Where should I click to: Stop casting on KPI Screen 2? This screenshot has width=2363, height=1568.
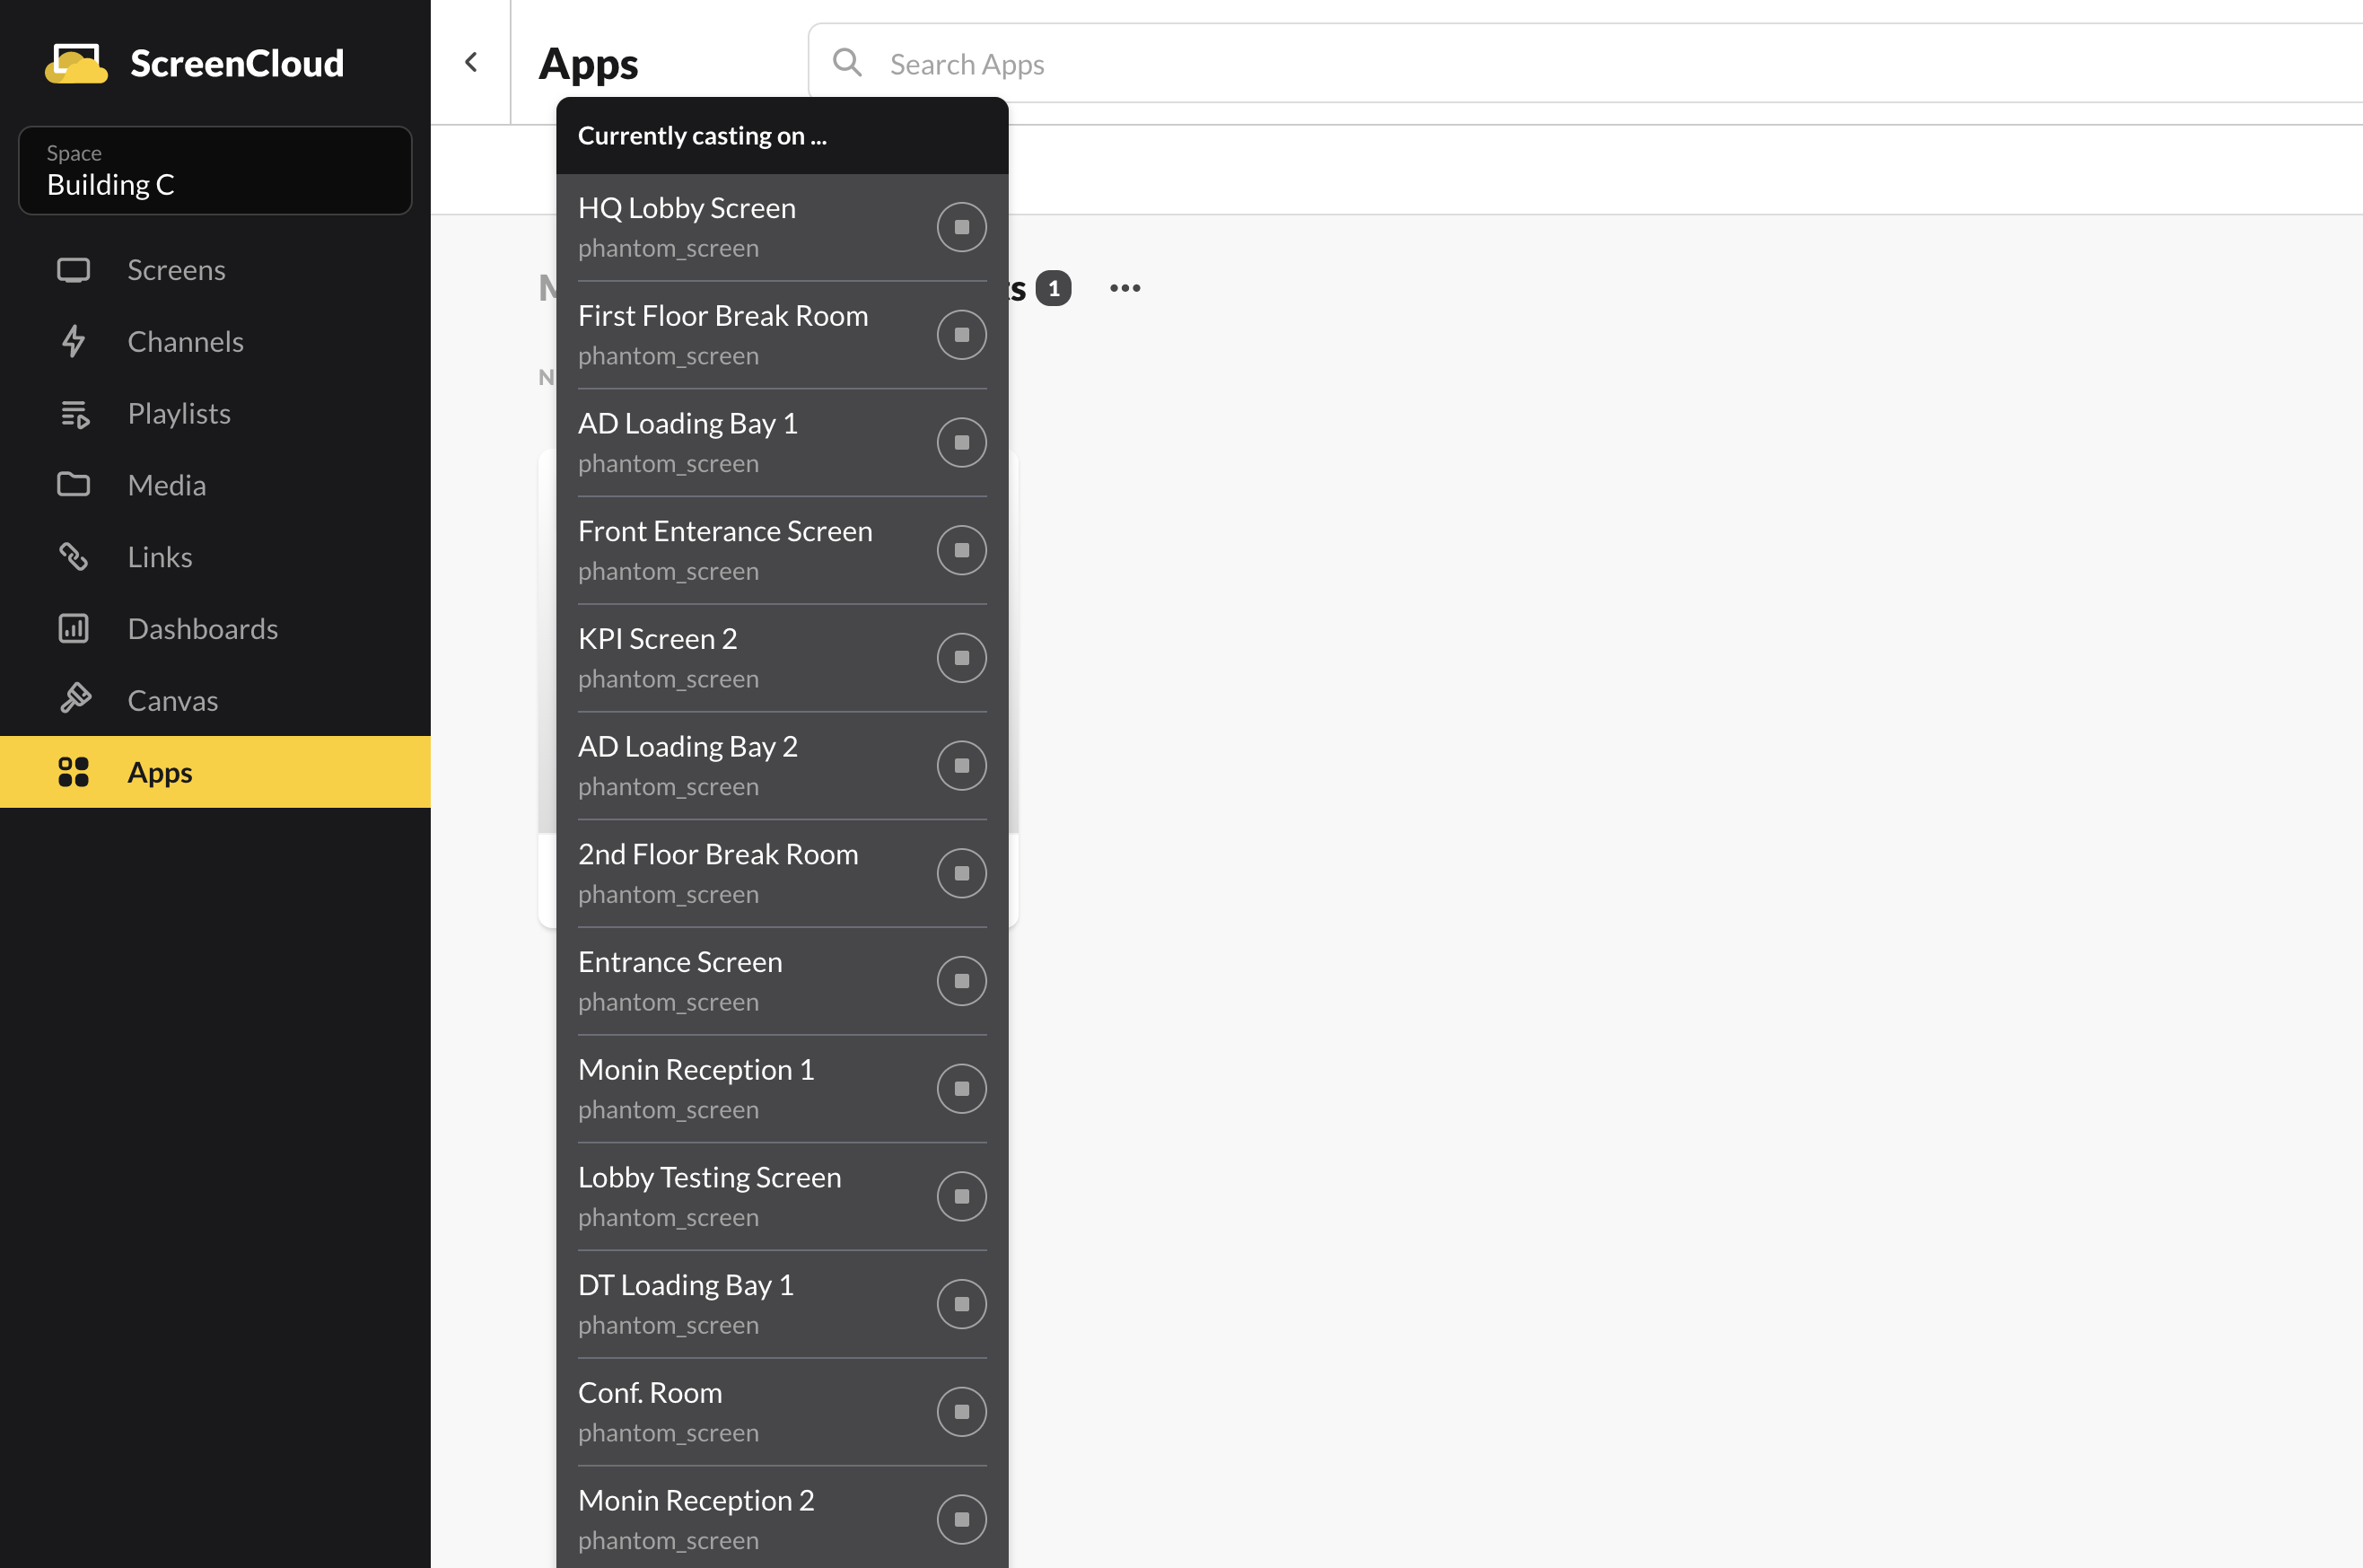pyautogui.click(x=961, y=658)
